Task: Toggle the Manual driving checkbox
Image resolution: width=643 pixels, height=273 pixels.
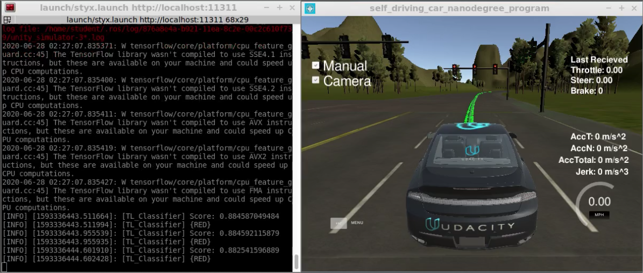Action: point(315,65)
